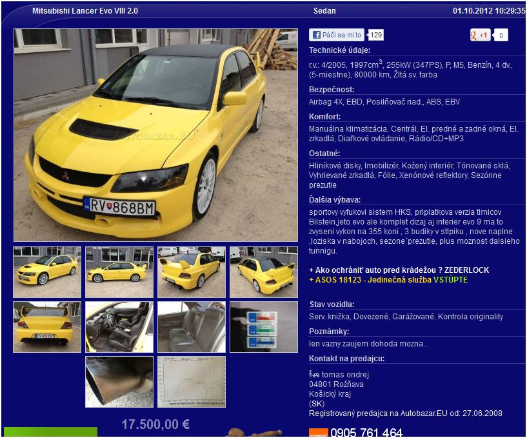The width and height of the screenshot is (527, 438).
Task: View the front seats interior thumbnail
Action: (x=119, y=326)
